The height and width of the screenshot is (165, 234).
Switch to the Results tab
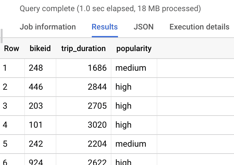coord(105,27)
